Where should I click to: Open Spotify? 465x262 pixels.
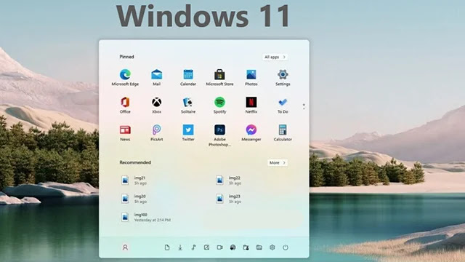pyautogui.click(x=219, y=105)
